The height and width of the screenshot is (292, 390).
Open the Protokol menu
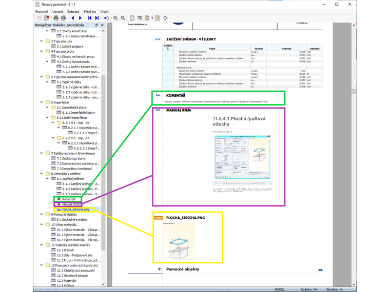point(42,11)
